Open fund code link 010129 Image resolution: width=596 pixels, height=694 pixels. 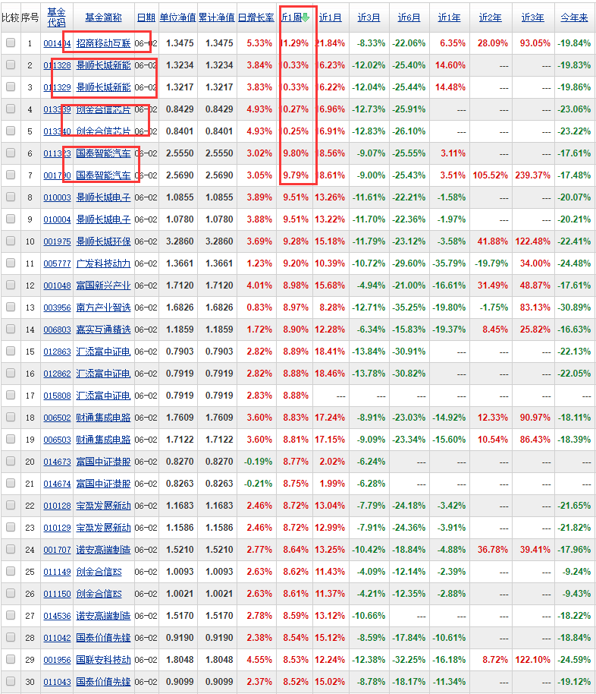pos(57,528)
